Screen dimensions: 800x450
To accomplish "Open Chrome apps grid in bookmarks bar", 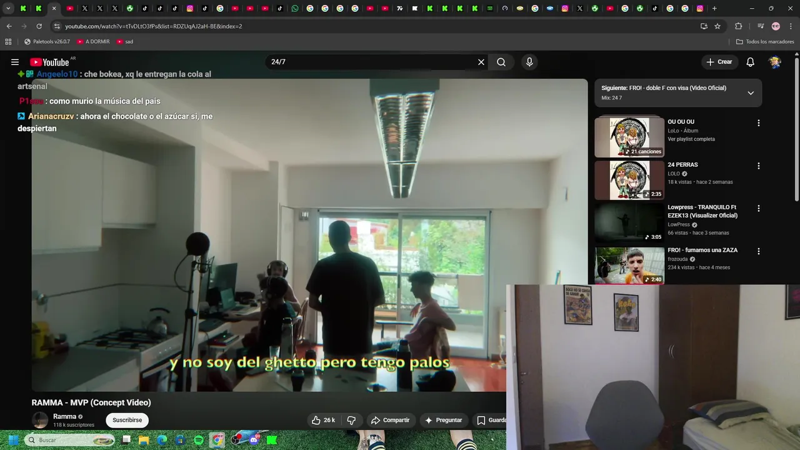I will 8,42.
